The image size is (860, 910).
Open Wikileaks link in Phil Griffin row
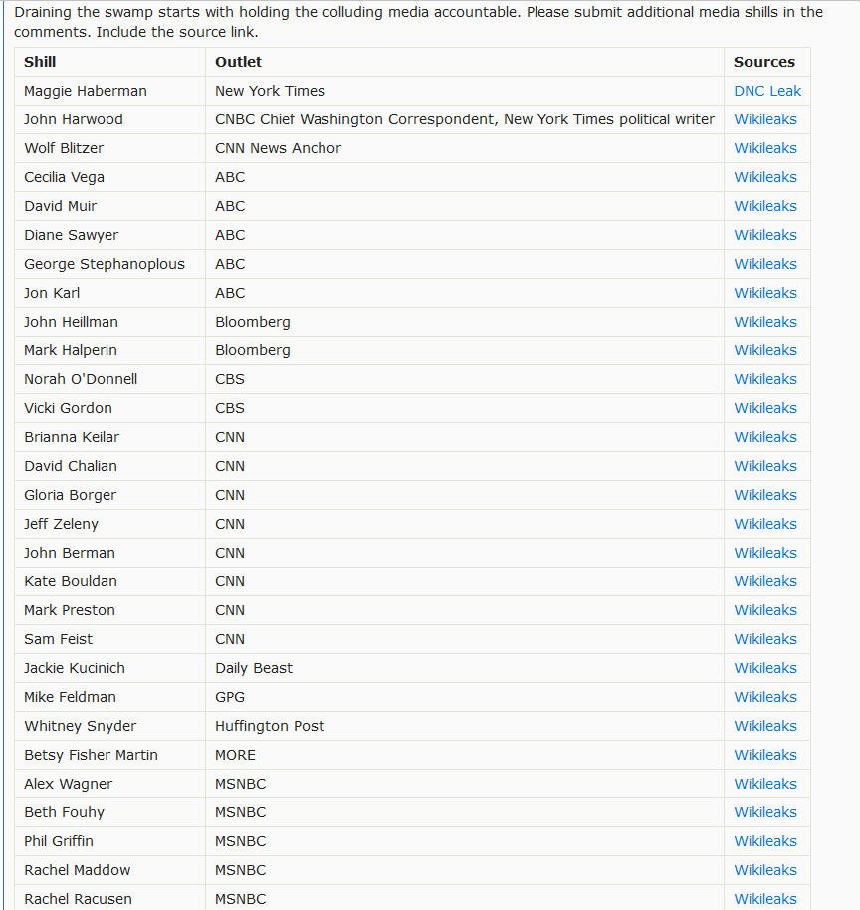tap(764, 841)
